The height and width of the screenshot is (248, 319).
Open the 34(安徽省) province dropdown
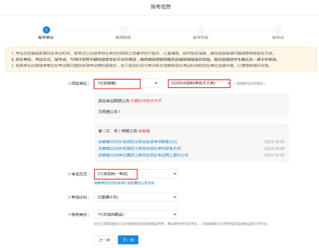[x=126, y=83]
